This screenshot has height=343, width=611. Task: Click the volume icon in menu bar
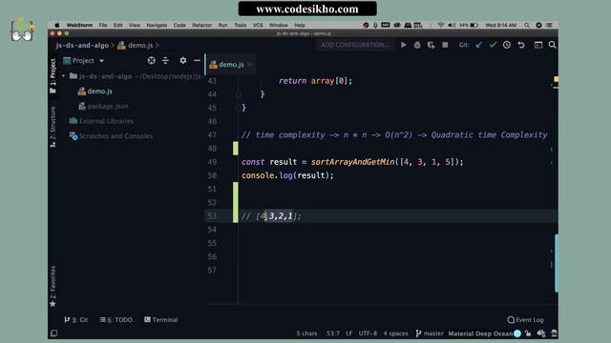point(452,25)
